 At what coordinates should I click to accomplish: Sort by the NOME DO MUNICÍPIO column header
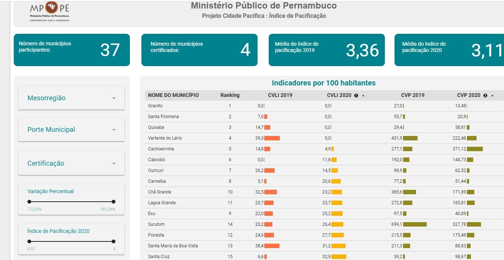coord(173,95)
